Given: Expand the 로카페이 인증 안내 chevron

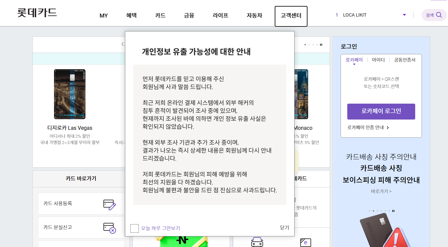Looking at the screenshot, I should click(x=388, y=127).
